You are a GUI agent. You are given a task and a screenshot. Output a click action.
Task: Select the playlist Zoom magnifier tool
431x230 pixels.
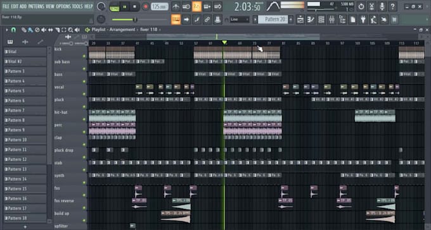click(x=70, y=30)
